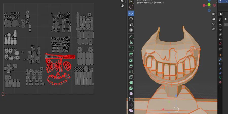Open the Tool properties tab
The height and width of the screenshot is (114, 228).
click(x=220, y=20)
